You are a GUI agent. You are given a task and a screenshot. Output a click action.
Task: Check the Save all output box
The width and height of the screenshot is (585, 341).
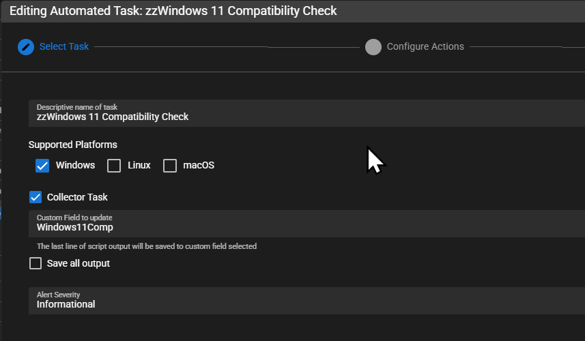click(35, 263)
